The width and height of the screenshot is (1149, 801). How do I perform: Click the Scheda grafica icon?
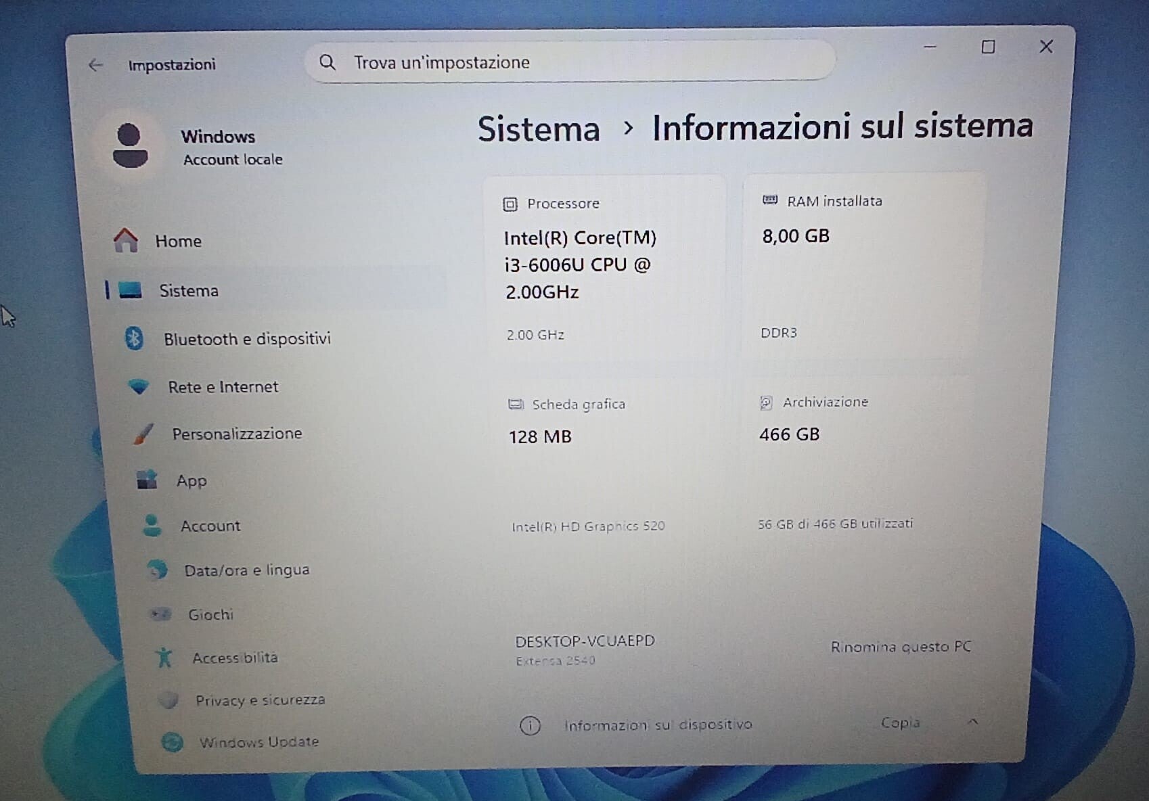[x=516, y=405]
